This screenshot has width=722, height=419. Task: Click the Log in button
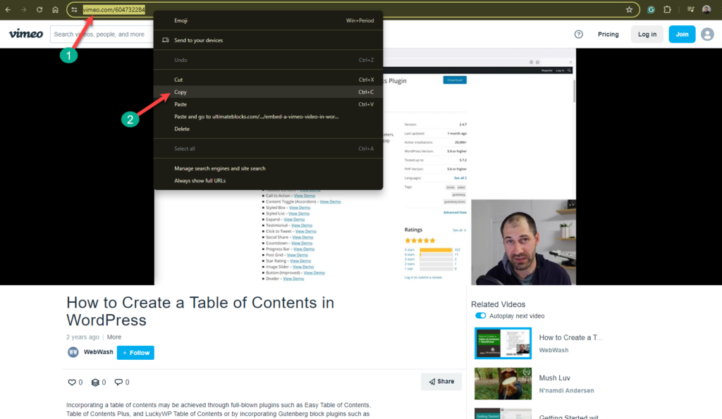click(647, 34)
